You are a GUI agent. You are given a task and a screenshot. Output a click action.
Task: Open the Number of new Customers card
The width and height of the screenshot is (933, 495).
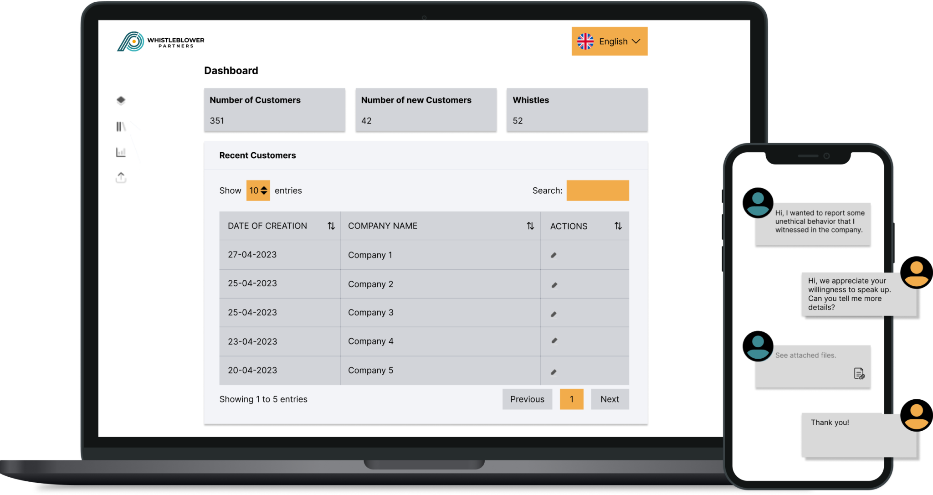pos(426,110)
